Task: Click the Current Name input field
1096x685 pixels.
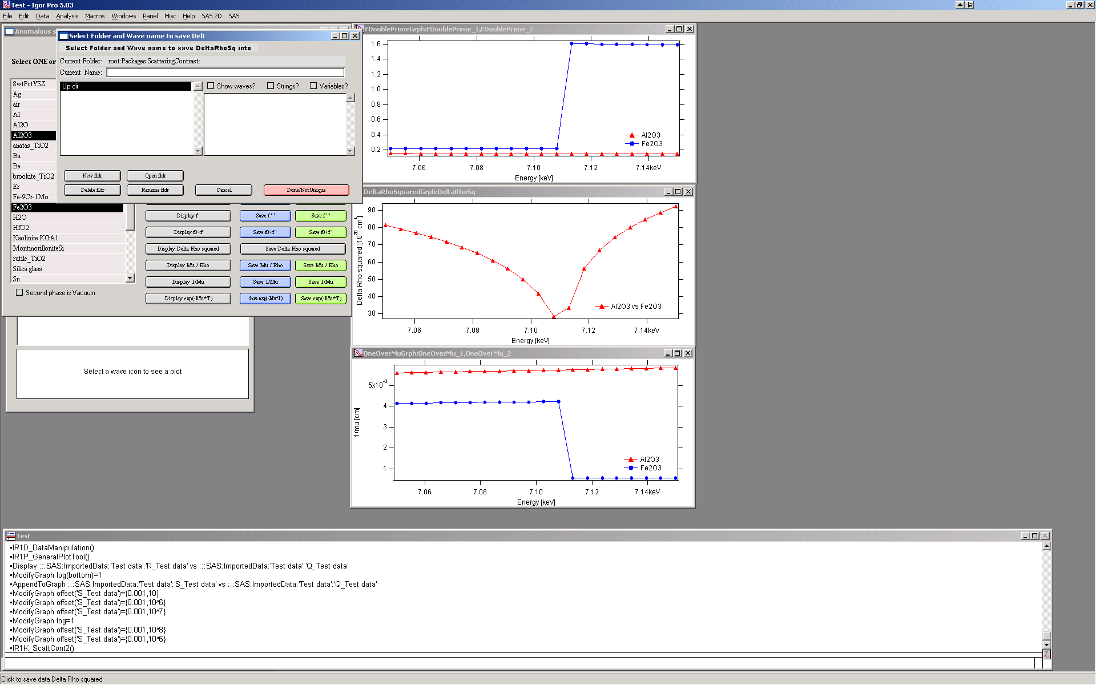Action: [225, 72]
